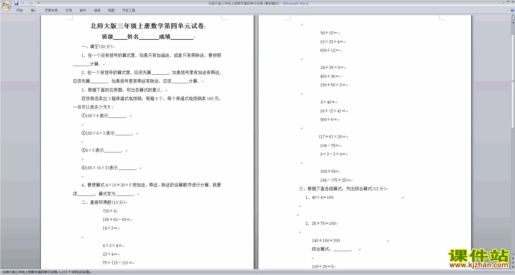Click scrollbar up arrow
This screenshot has width=515, height=275.
click(x=513, y=23)
